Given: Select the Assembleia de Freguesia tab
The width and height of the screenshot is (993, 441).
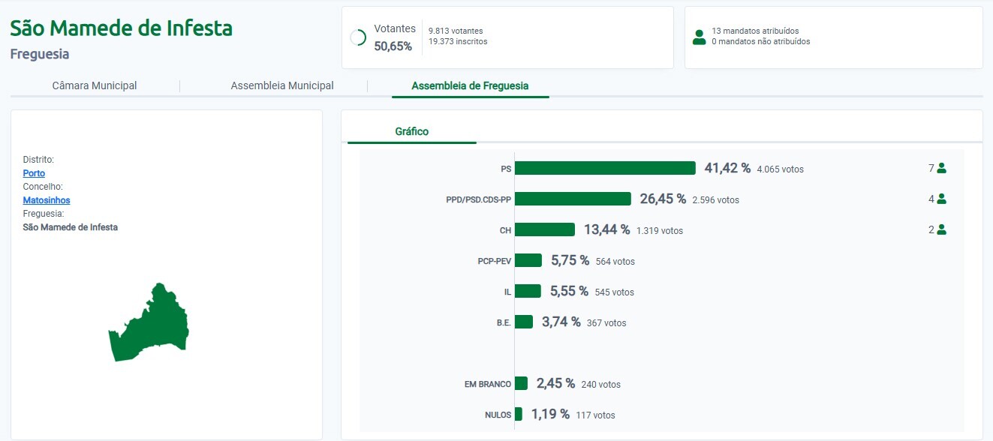Looking at the screenshot, I should pyautogui.click(x=470, y=85).
